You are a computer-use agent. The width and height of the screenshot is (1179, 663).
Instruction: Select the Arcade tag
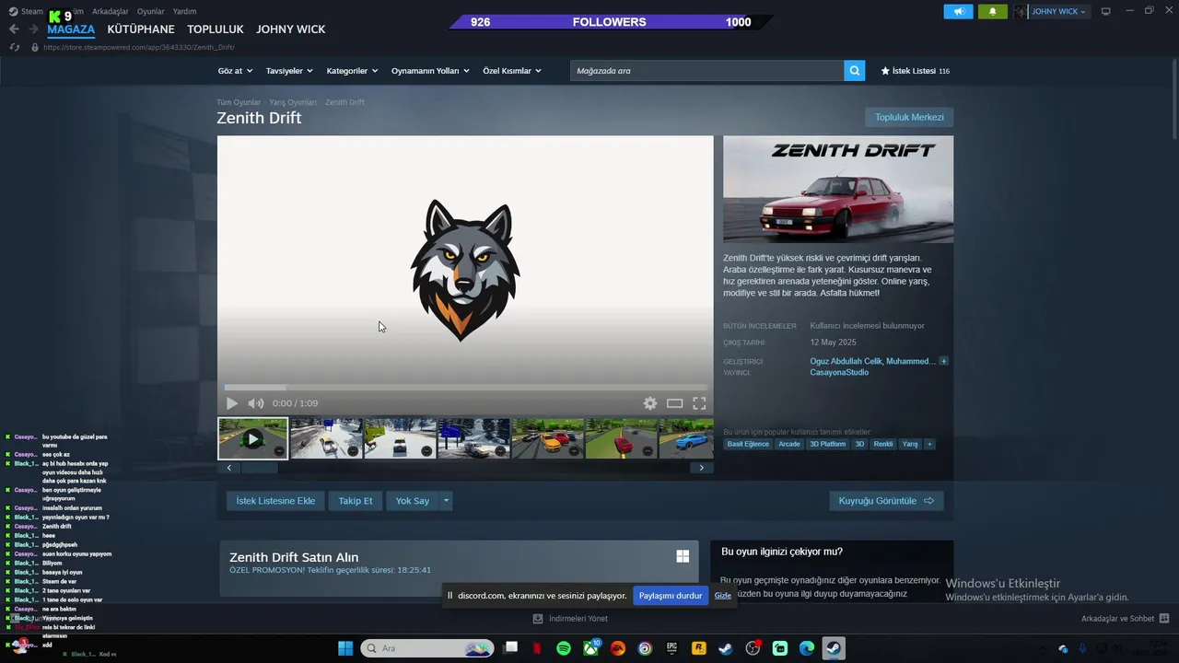pos(789,444)
